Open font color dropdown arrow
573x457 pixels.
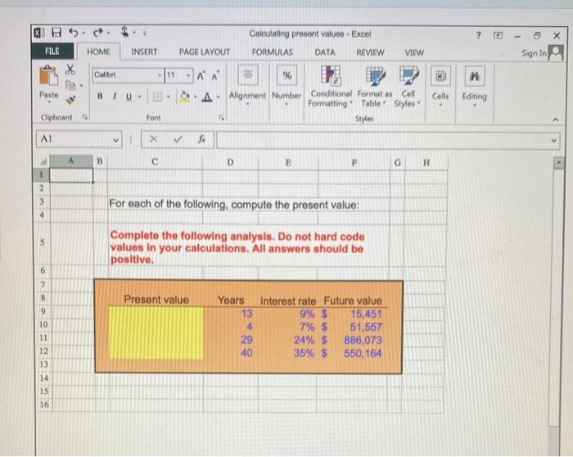click(x=219, y=97)
